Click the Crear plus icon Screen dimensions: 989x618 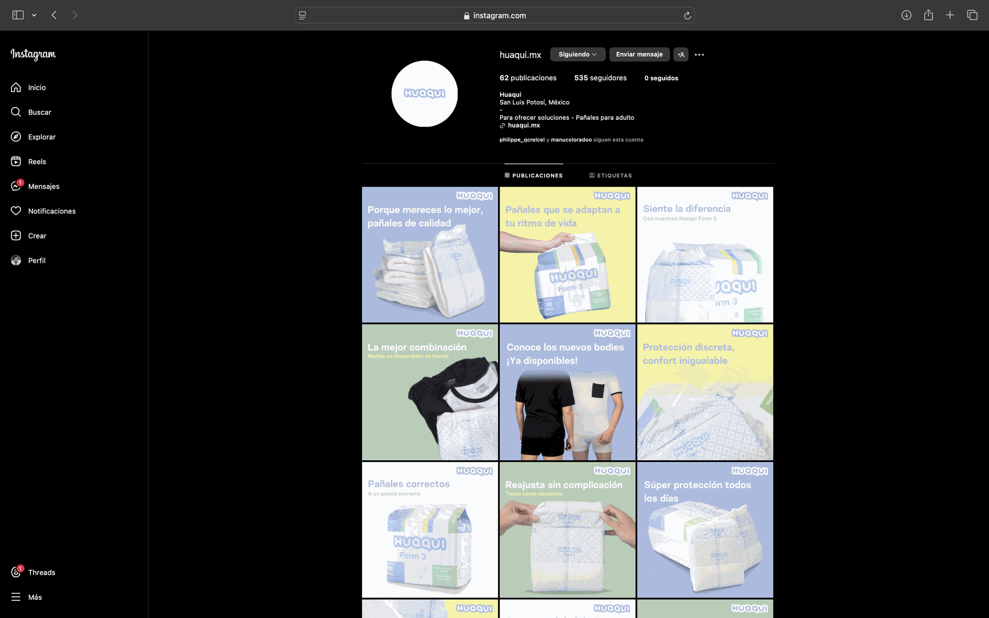(16, 236)
